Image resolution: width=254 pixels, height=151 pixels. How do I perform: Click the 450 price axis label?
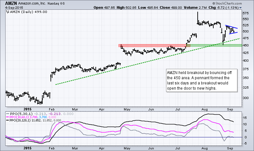(246, 45)
